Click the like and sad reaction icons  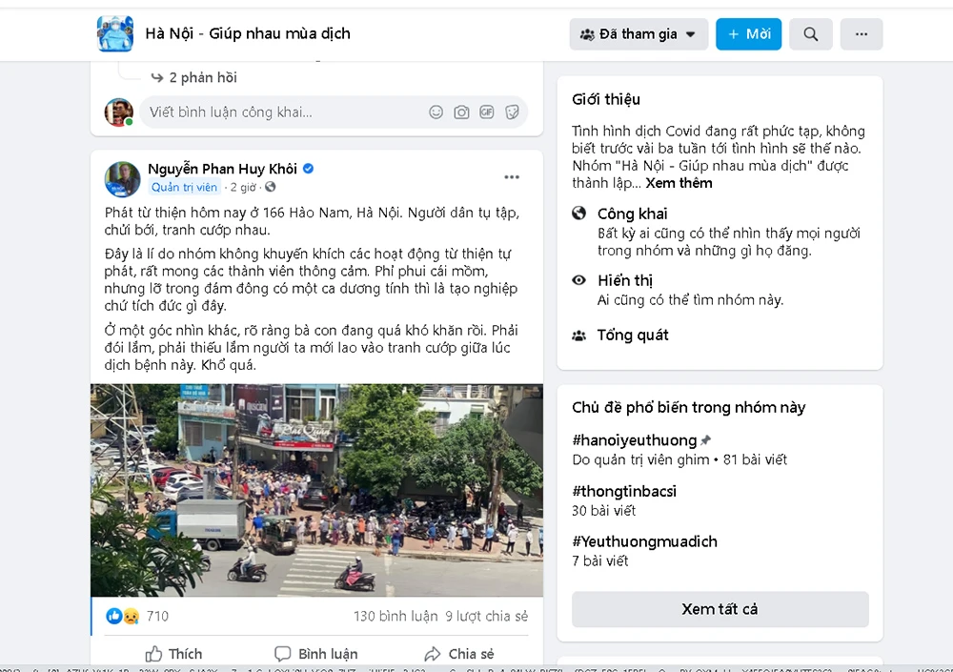(123, 616)
